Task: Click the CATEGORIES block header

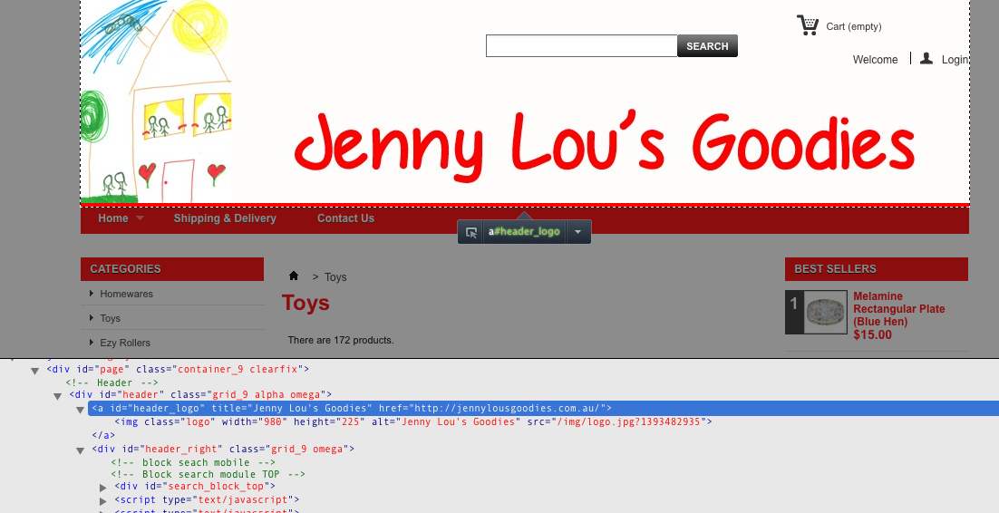Action: coord(172,269)
